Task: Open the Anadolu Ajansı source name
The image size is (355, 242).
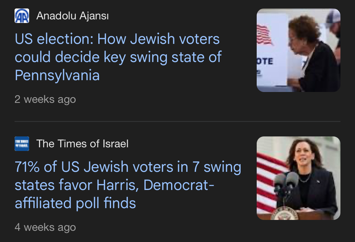Action: tap(72, 16)
